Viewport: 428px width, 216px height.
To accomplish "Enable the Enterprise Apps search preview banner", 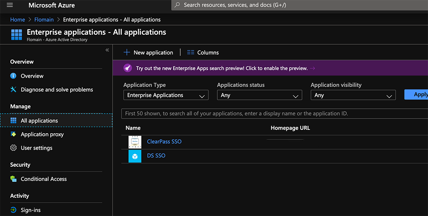I will point(270,68).
